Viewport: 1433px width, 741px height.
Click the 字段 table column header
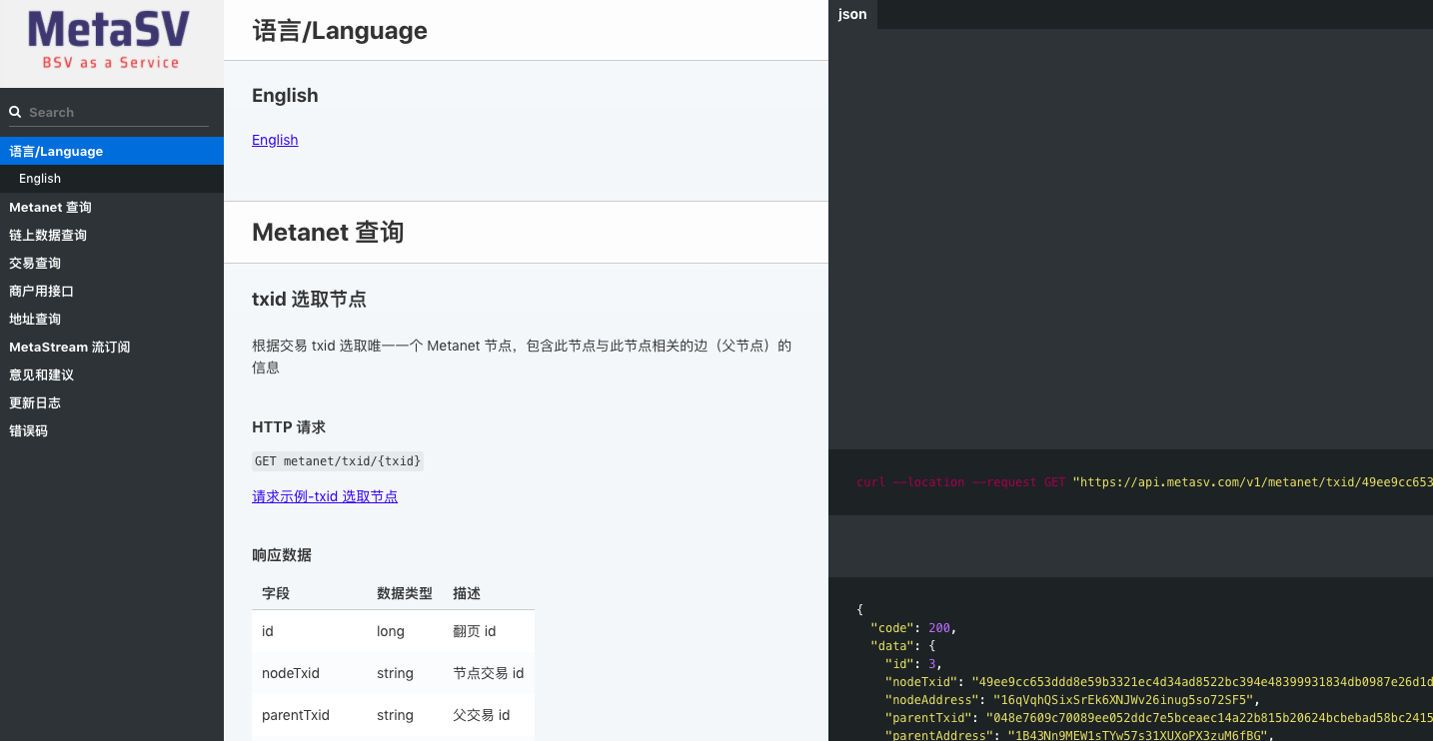coord(276,593)
